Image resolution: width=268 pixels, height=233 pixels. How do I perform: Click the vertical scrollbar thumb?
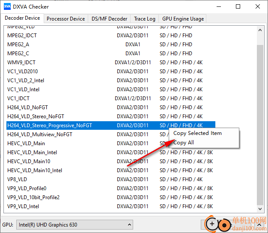pos(260,125)
